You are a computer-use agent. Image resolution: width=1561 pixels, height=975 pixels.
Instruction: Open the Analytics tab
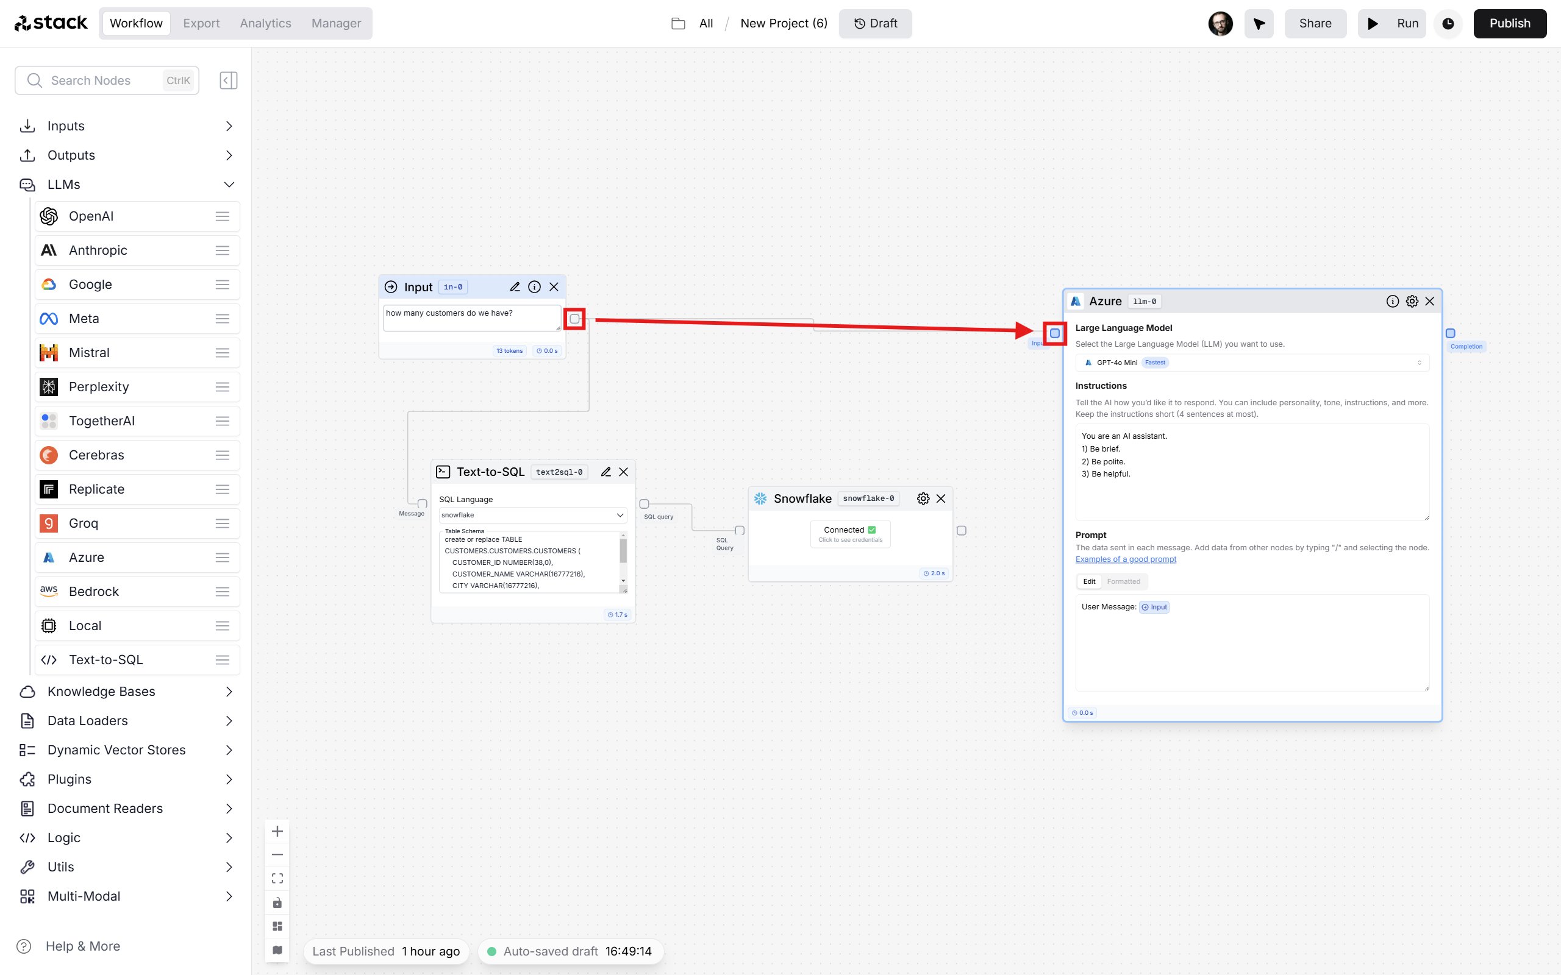[x=265, y=23]
